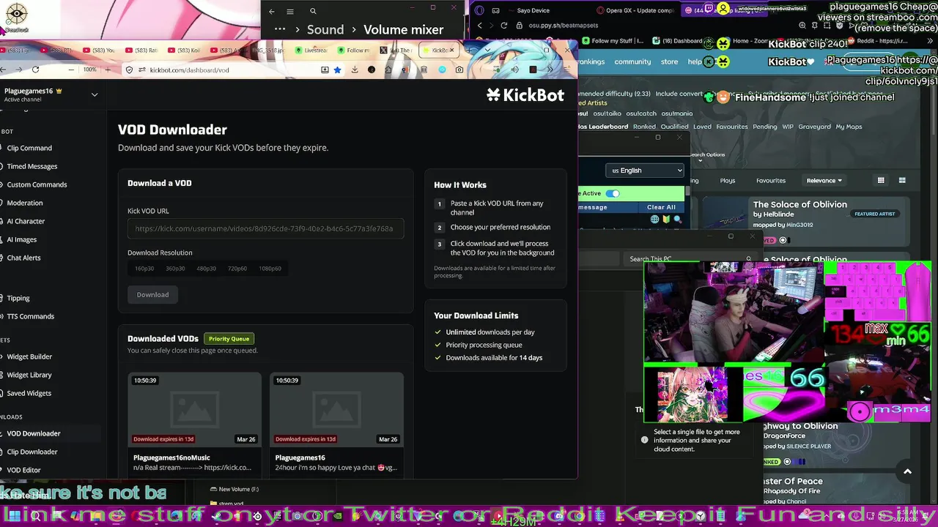Click Sound breadcrumb in Settings

tap(325, 29)
